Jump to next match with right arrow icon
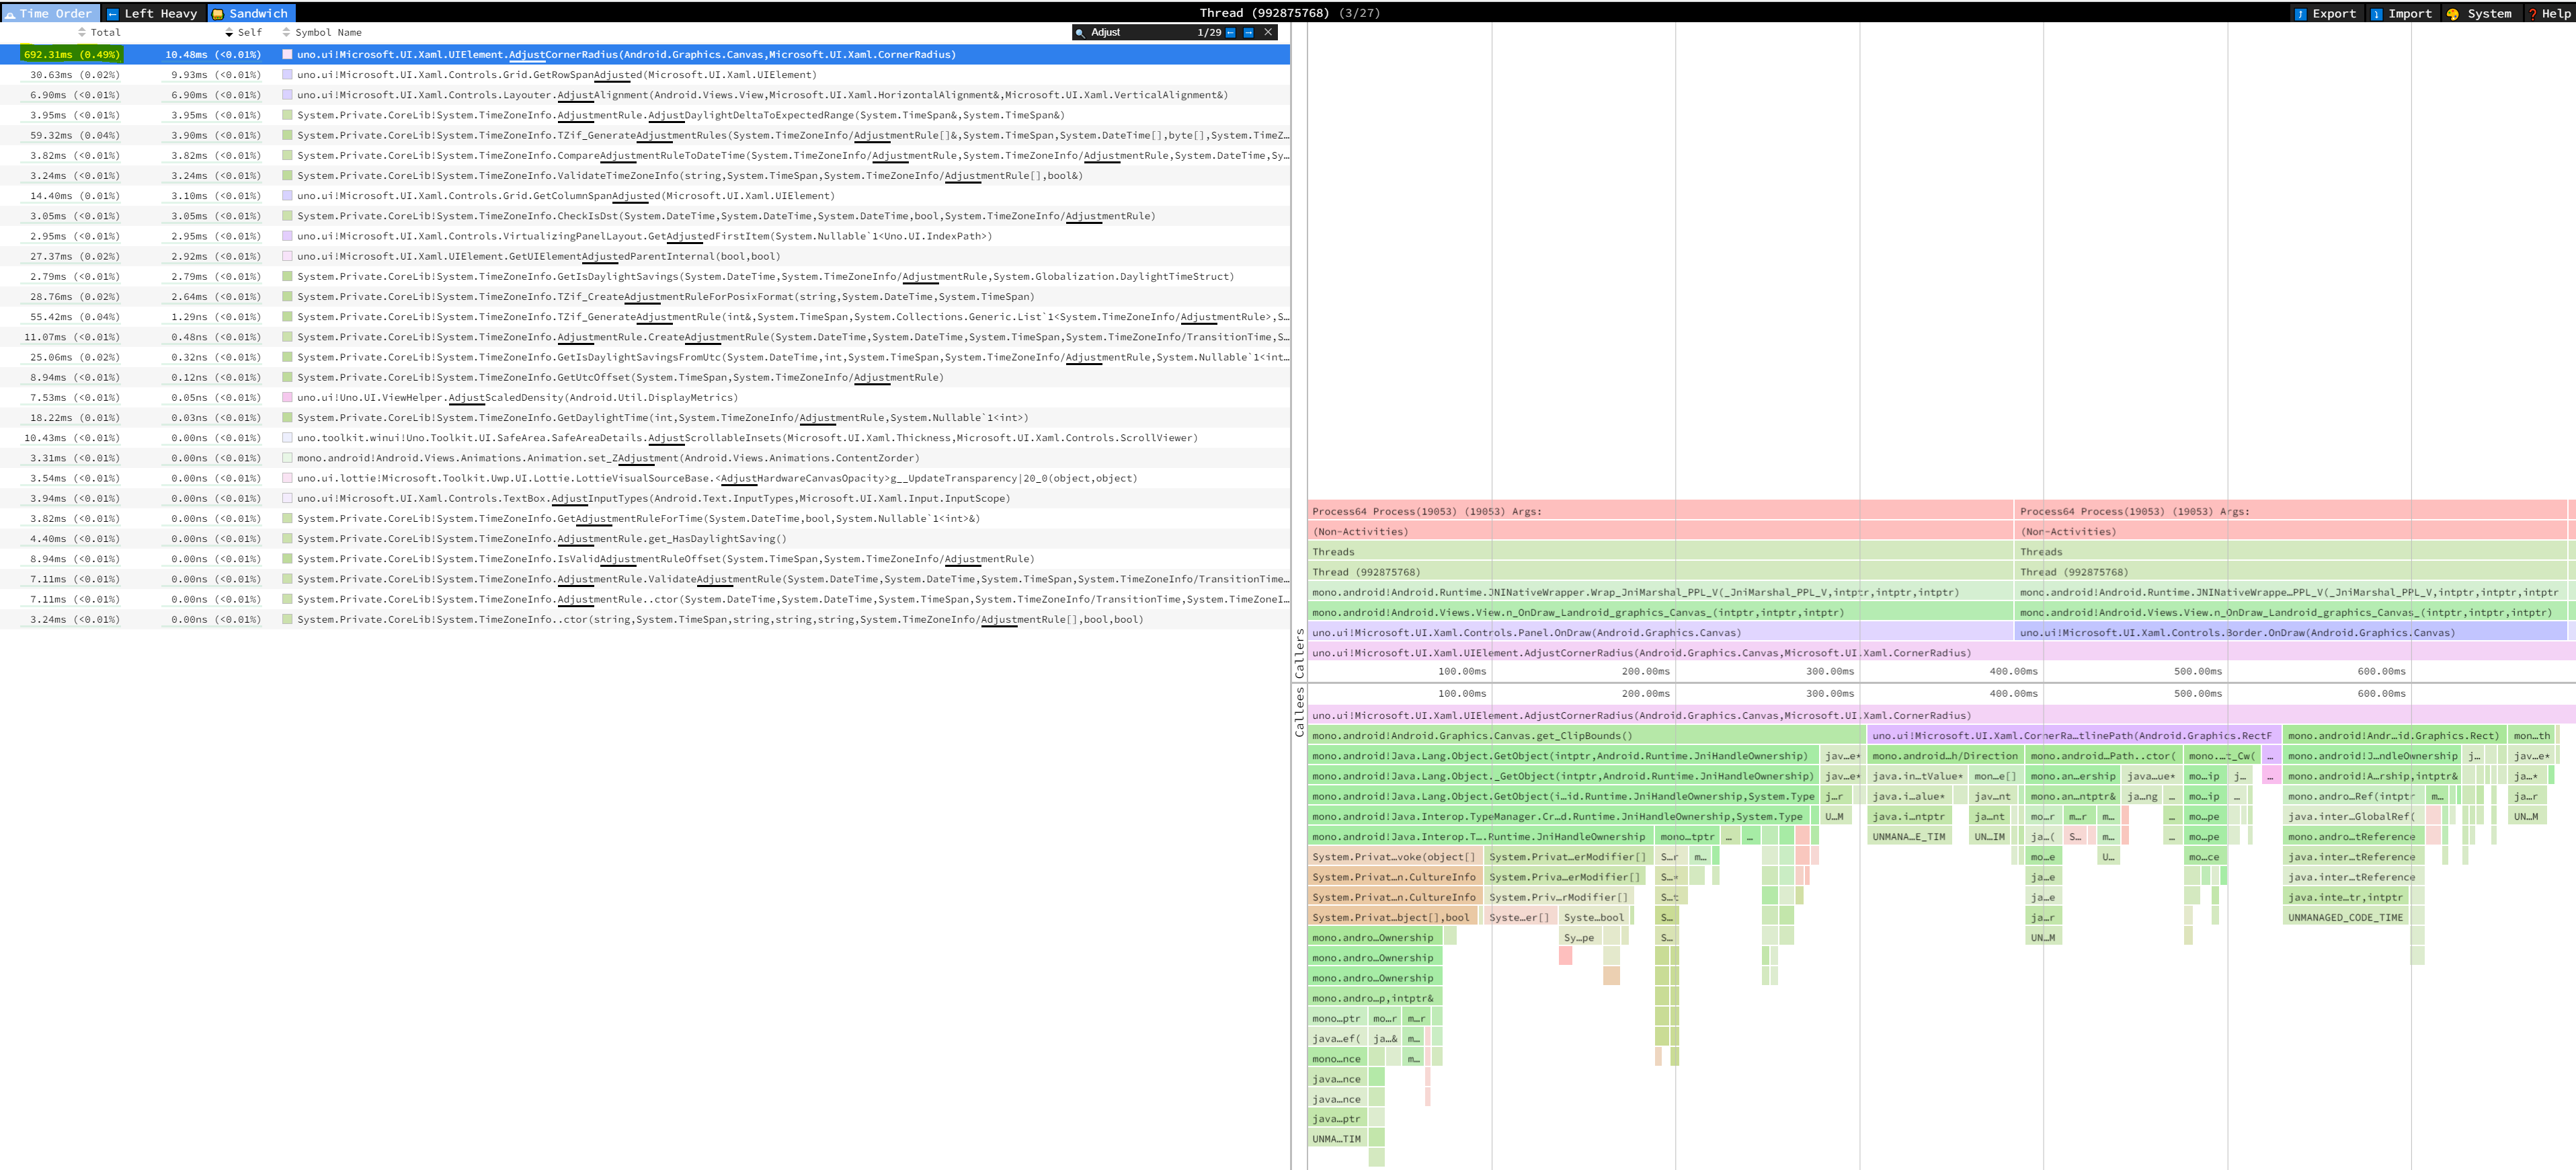 pyautogui.click(x=1248, y=32)
